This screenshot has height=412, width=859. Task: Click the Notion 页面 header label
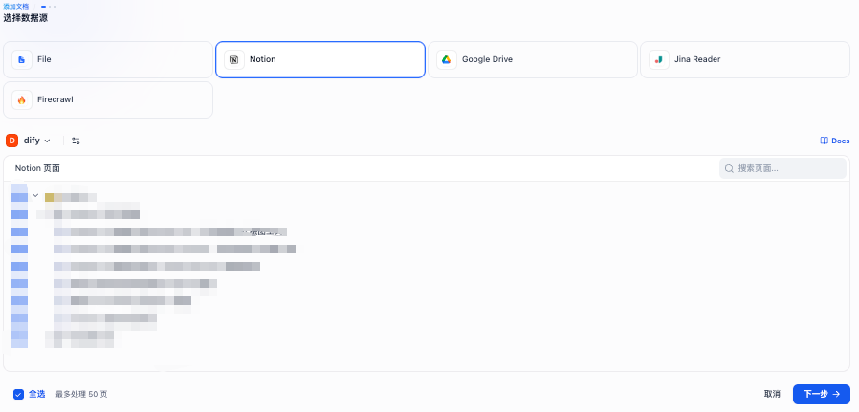click(x=37, y=168)
